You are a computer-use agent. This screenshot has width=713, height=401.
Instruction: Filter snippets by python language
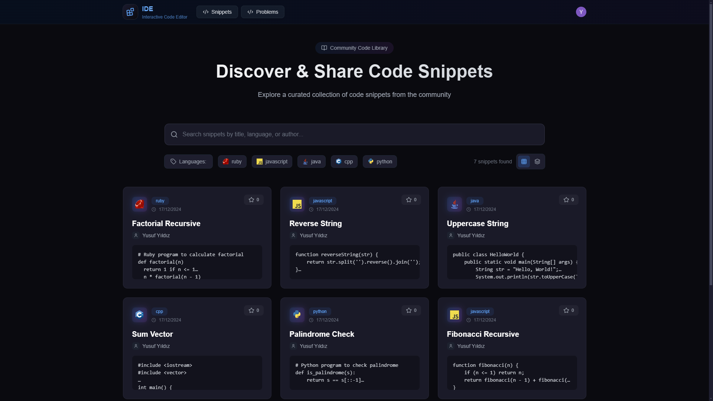coord(380,162)
